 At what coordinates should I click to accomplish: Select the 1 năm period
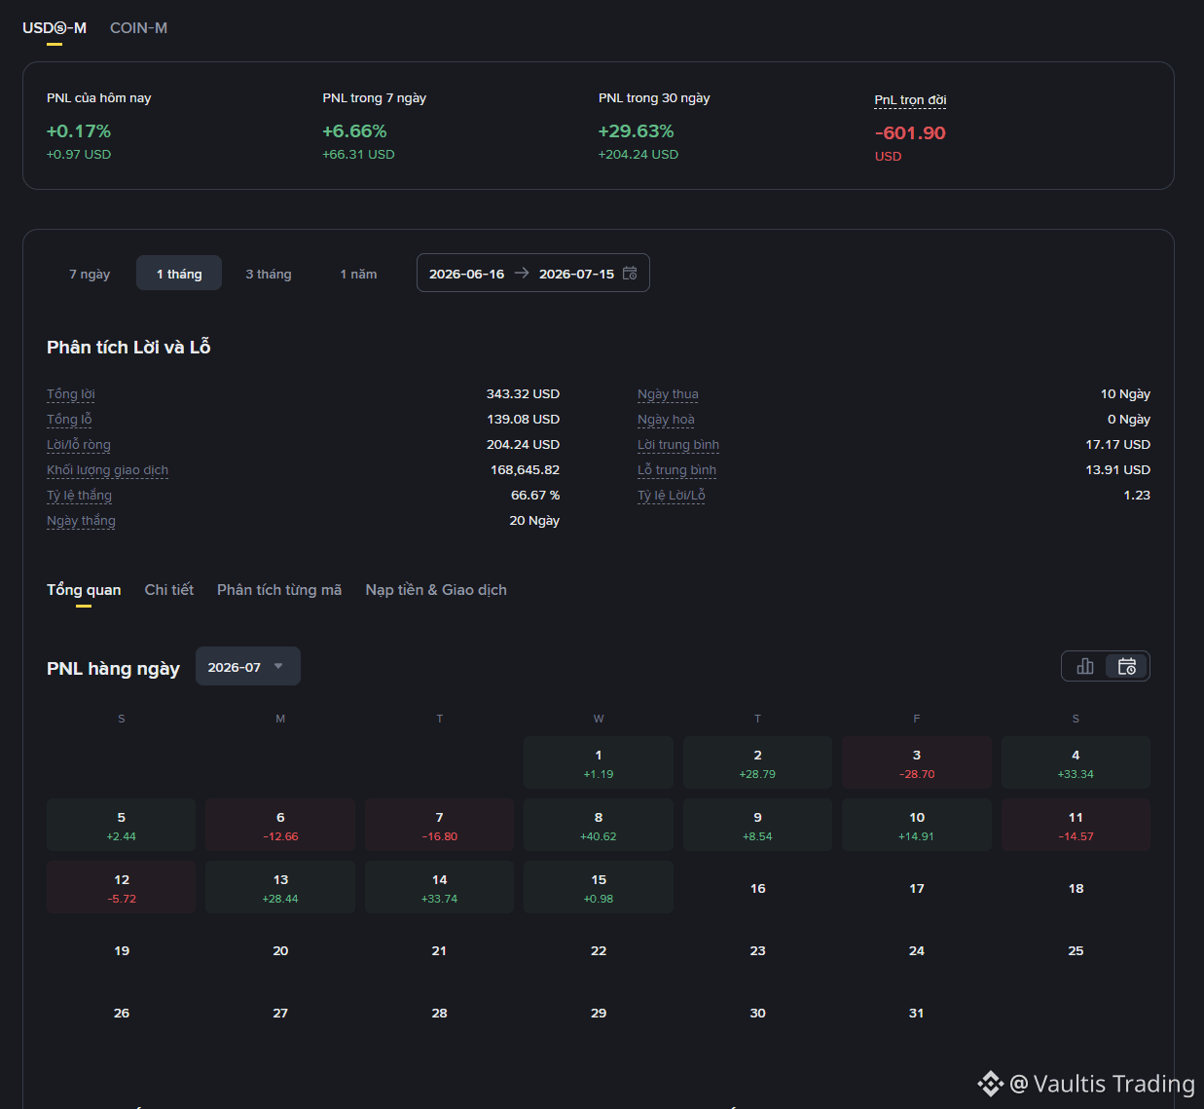click(x=358, y=274)
